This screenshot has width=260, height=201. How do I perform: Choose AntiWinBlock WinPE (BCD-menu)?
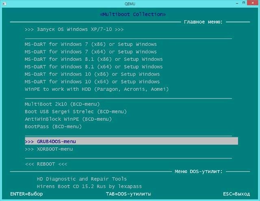pyautogui.click(x=68, y=119)
